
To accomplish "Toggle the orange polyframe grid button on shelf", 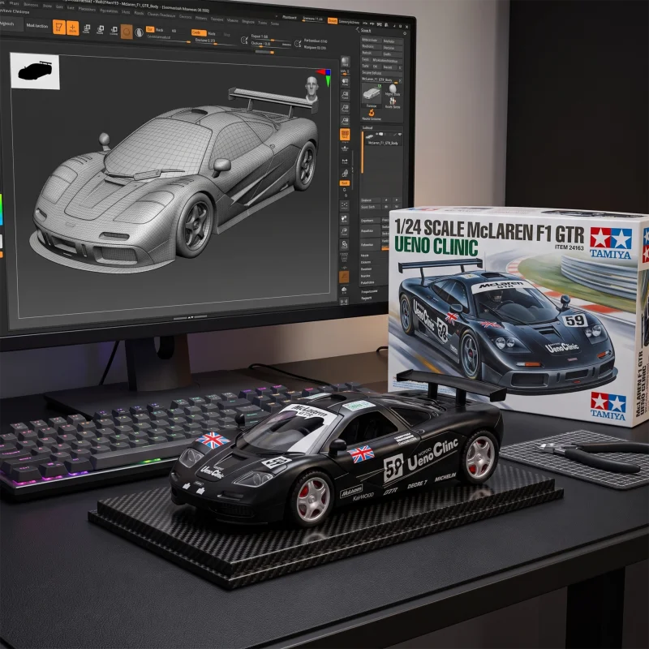I will [345, 135].
